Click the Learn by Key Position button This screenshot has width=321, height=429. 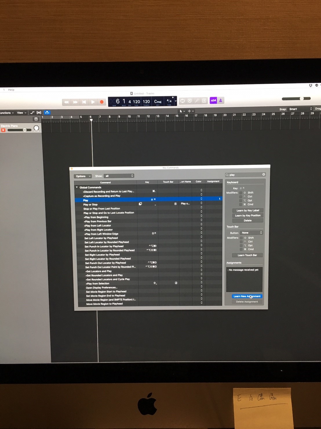pyautogui.click(x=248, y=215)
